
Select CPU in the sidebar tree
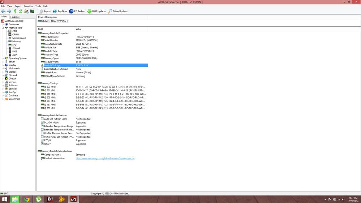(14, 31)
